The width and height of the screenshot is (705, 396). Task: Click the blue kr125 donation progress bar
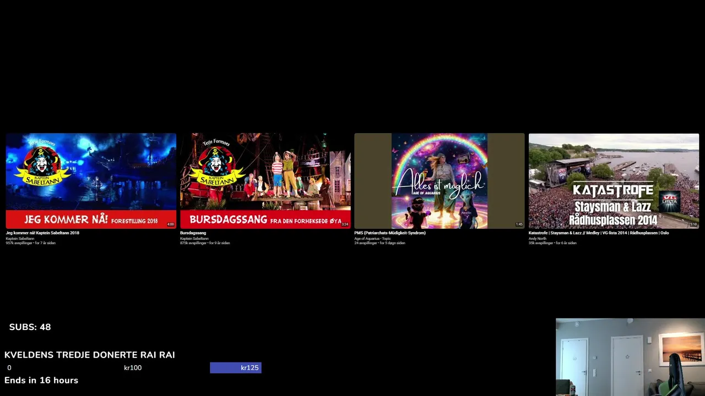click(x=236, y=368)
